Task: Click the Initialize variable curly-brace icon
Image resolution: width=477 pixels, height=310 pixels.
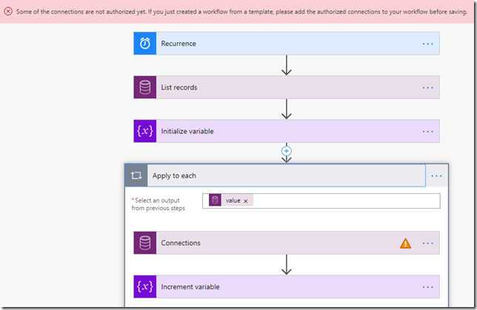Action: (x=145, y=131)
